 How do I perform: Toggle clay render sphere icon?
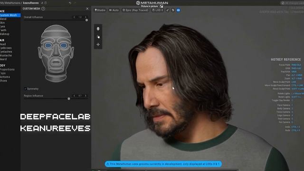(173, 10)
